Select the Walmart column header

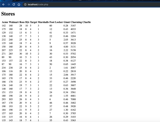pyautogui.click(x=14, y=22)
